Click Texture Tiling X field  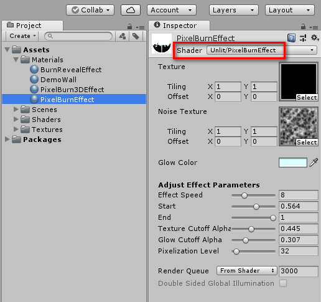click(x=228, y=87)
